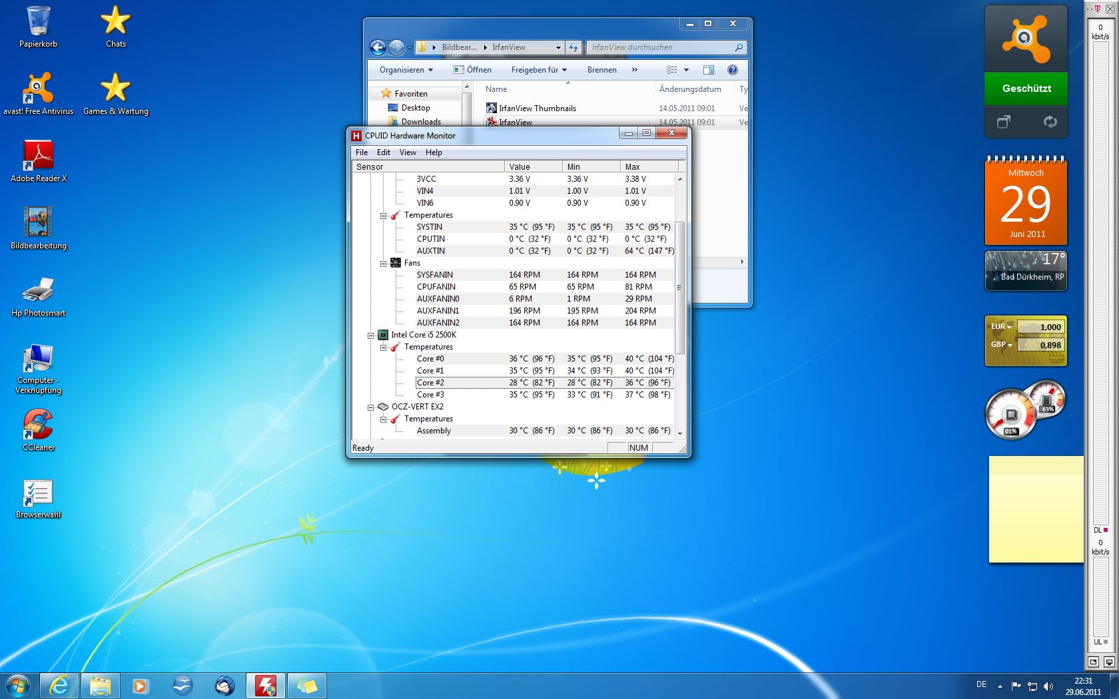The image size is (1119, 699).
Task: Click the IrfanView durchsuchen search field
Action: point(666,47)
